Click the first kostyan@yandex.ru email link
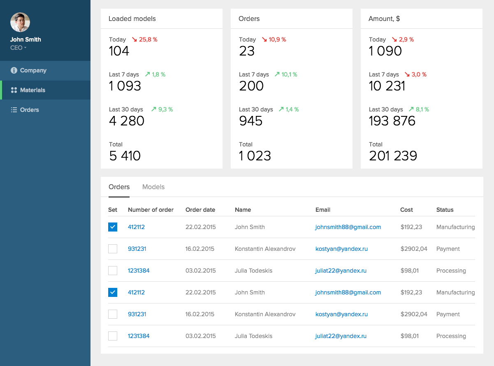Image resolution: width=494 pixels, height=366 pixels. 341,249
